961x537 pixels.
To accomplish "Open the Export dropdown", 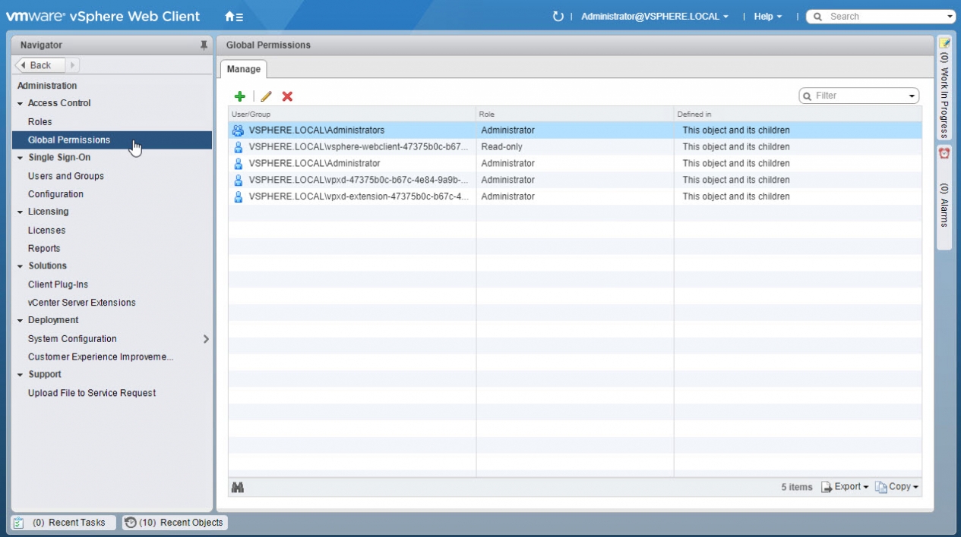I will tap(845, 487).
